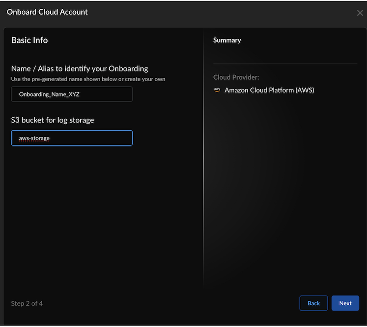
Task: Click the horizontal separator under Summary
Action: point(285,64)
